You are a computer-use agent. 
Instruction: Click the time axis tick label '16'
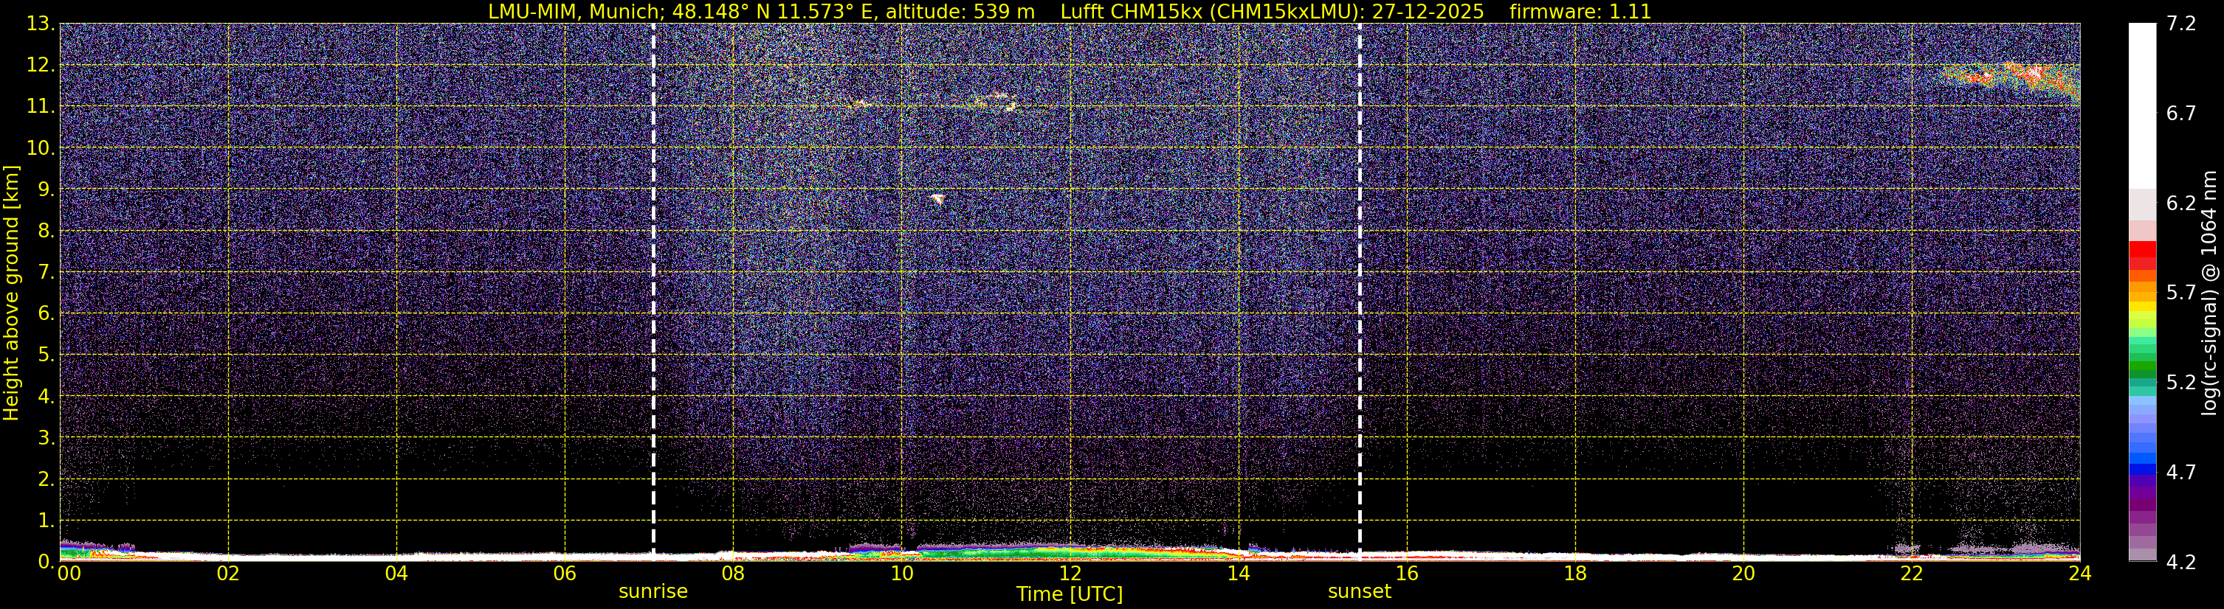1406,574
